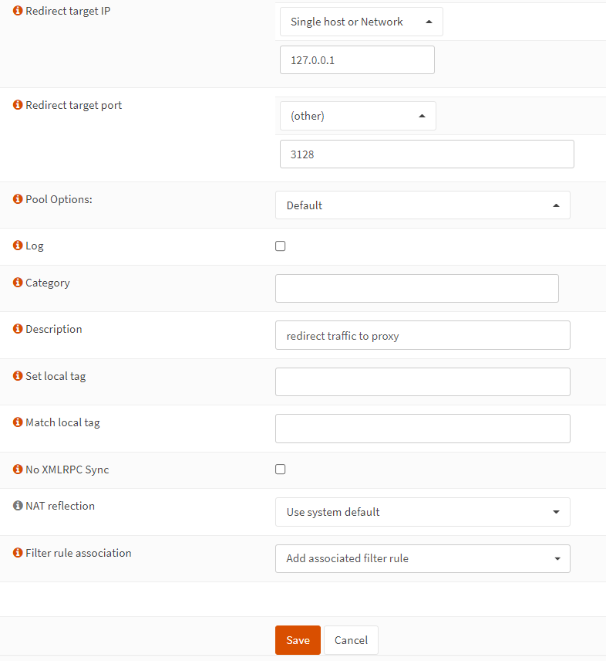Tick the No XMLRPC Sync checkbox
This screenshot has width=606, height=661.
tap(281, 469)
